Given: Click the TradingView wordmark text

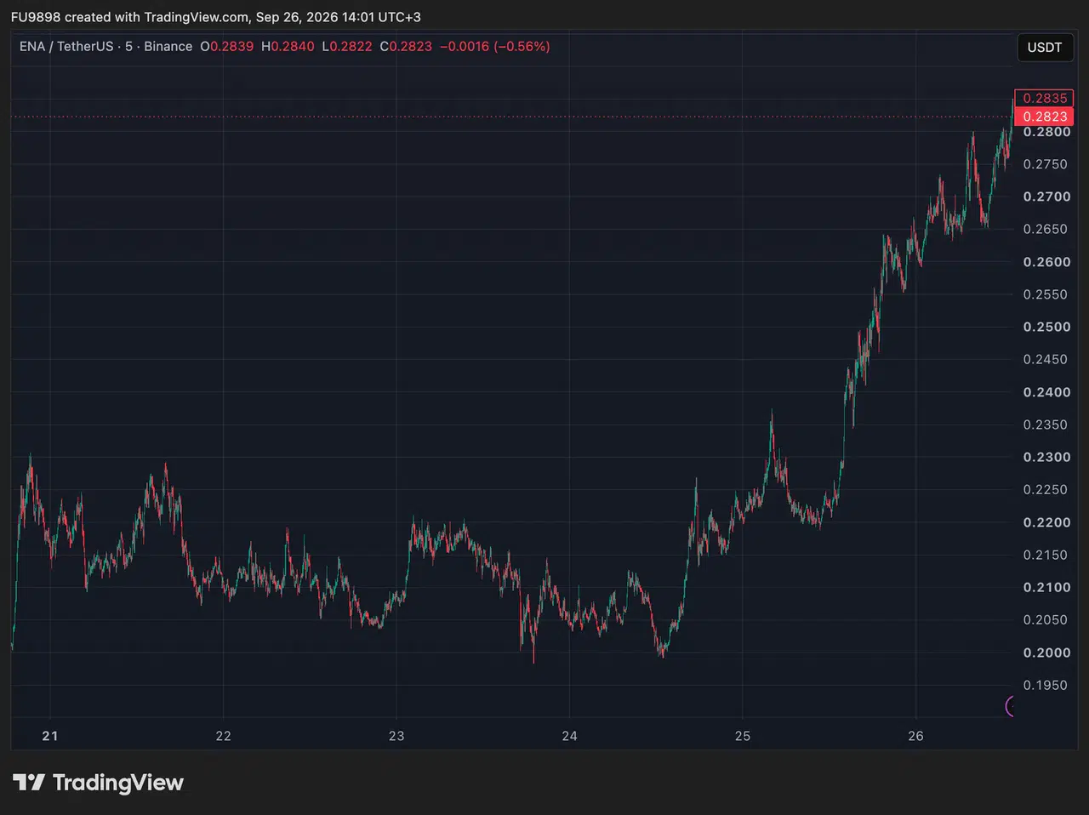Looking at the screenshot, I should [118, 783].
